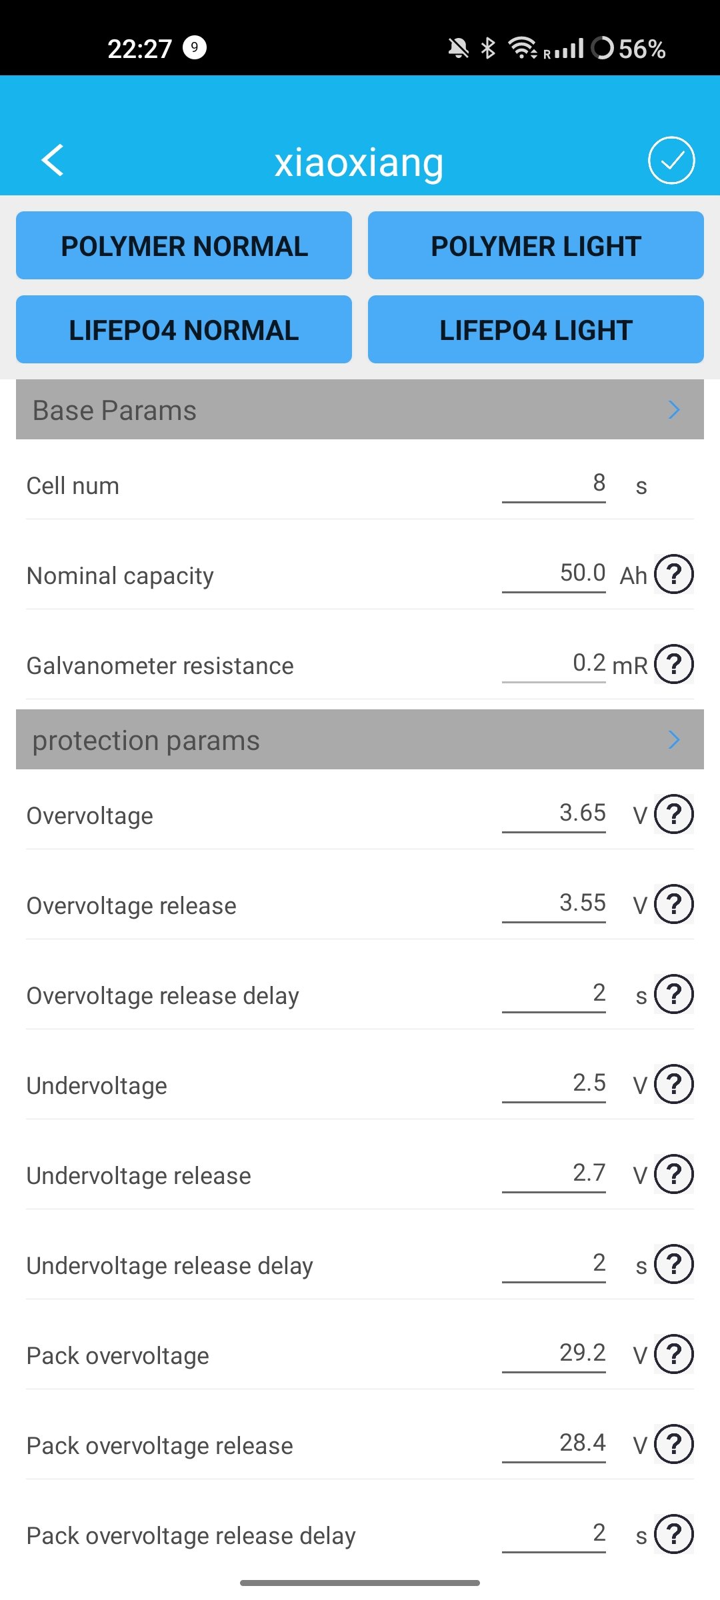Open the Overvoltage help question mark
The image size is (720, 1600).
(x=673, y=814)
